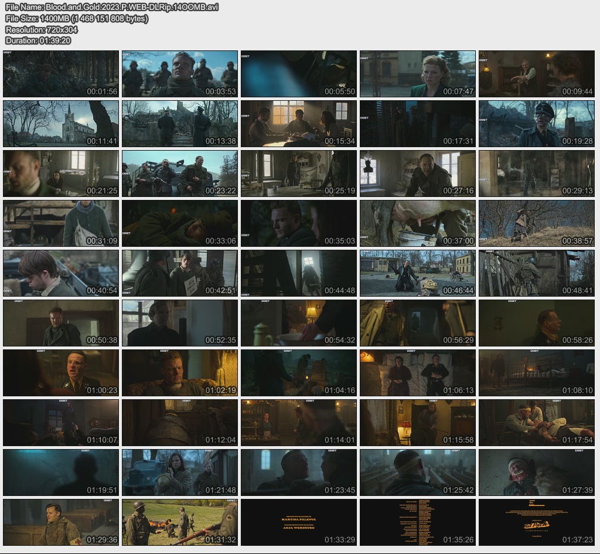The width and height of the screenshot is (600, 554).
Task: Click the thumbnail timestamped 00:01:56
Action: coord(61,74)
